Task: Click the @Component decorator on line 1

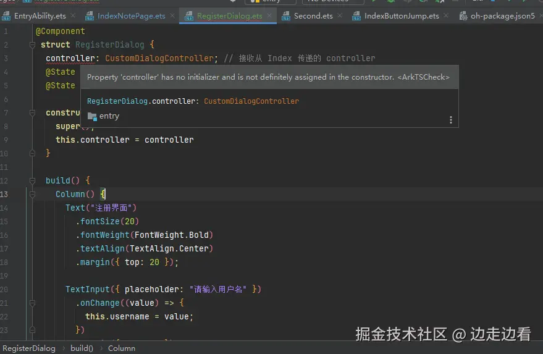Action: pos(61,31)
